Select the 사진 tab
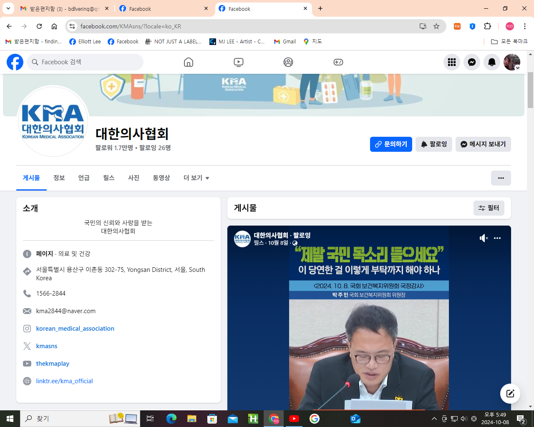 click(133, 178)
